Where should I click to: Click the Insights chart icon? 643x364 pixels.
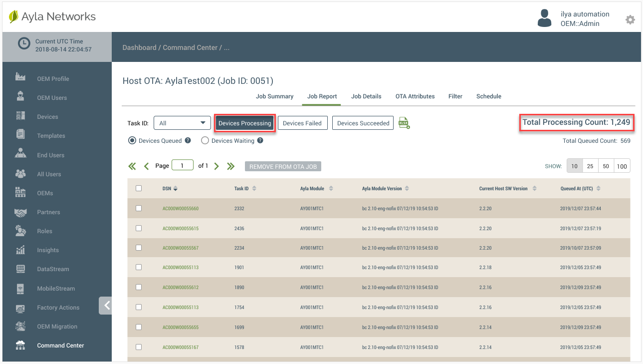click(x=20, y=250)
